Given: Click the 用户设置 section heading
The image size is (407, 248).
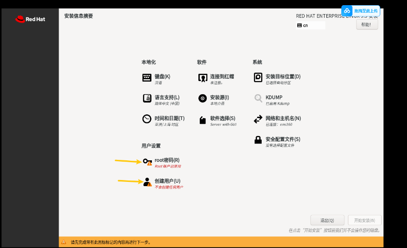Looking at the screenshot, I should click(151, 146).
